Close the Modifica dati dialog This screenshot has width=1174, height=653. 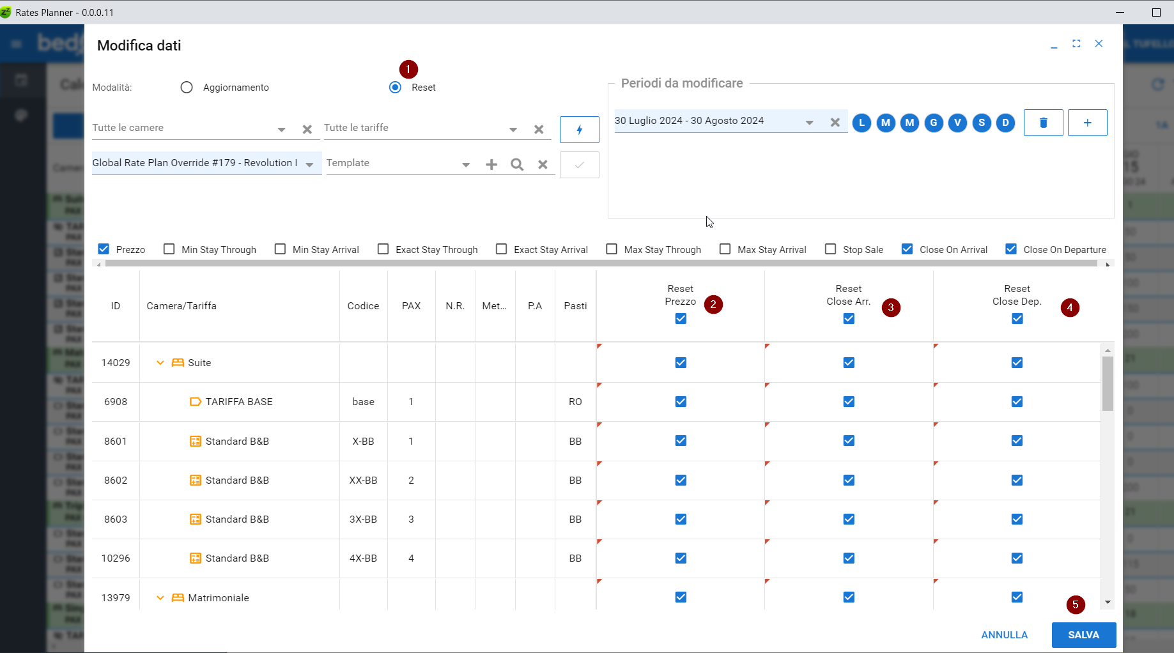tap(1099, 43)
